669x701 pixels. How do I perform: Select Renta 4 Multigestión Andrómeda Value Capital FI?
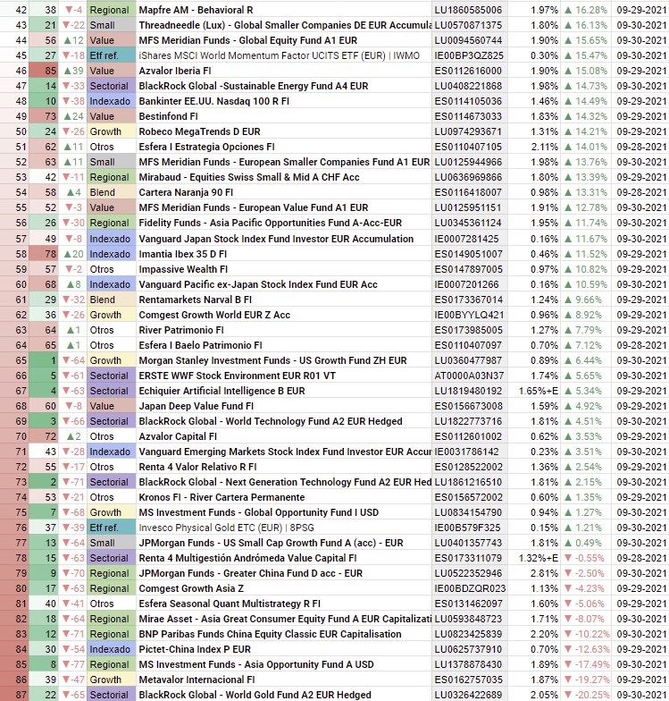pyautogui.click(x=284, y=558)
